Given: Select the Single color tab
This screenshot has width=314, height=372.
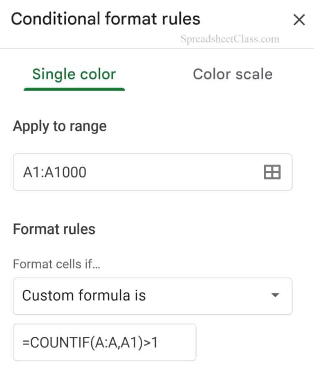Looking at the screenshot, I should tap(74, 74).
